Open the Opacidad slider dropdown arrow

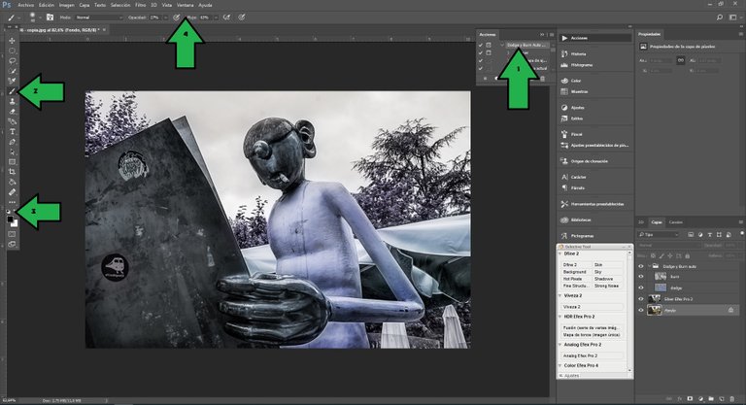click(x=165, y=17)
